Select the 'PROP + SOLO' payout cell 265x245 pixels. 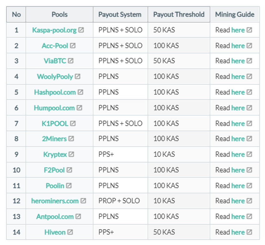tap(121, 201)
